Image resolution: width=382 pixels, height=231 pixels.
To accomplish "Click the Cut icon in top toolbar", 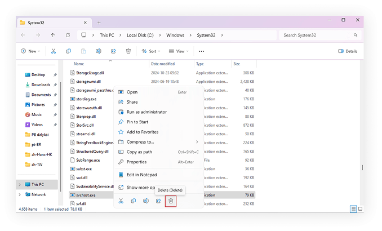I will click(54, 51).
